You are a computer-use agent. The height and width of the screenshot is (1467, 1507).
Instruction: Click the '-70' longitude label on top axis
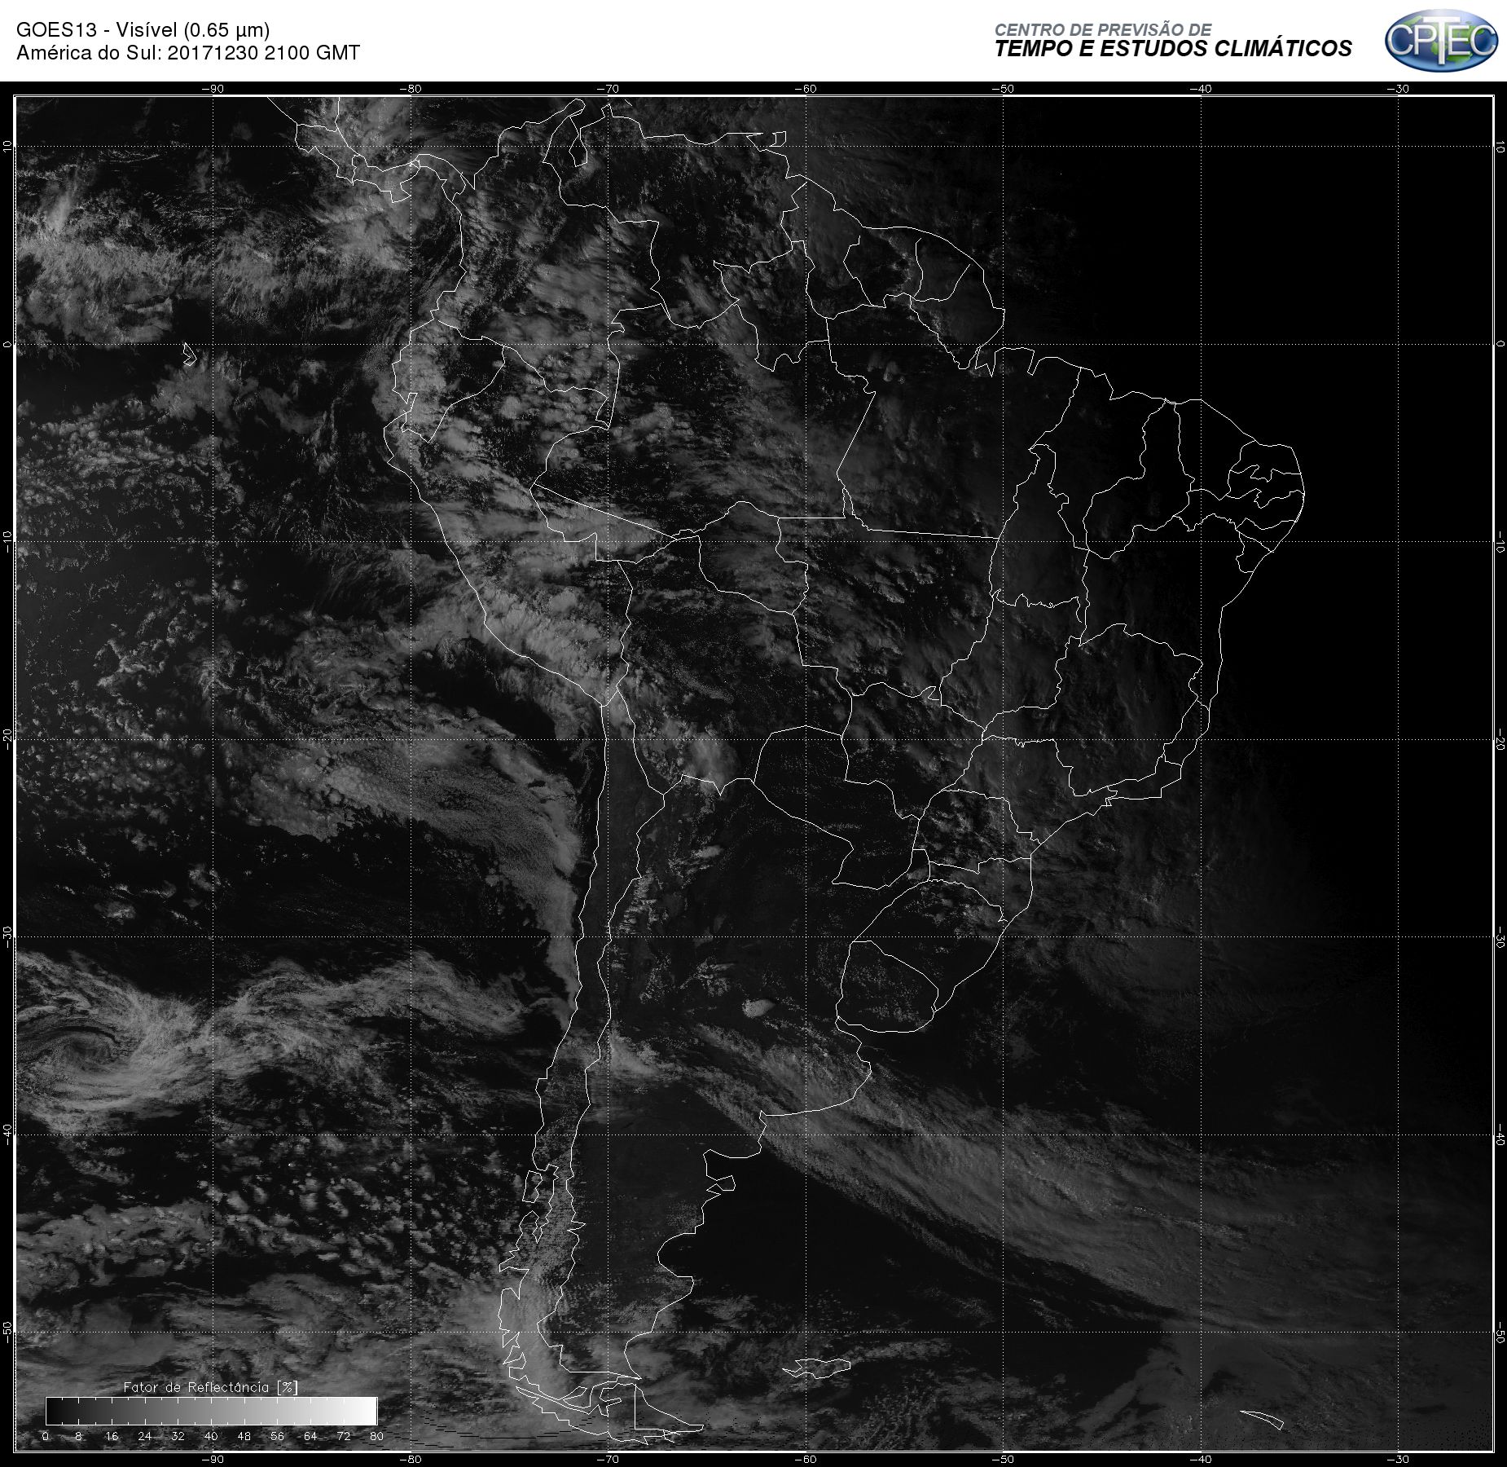(x=608, y=89)
